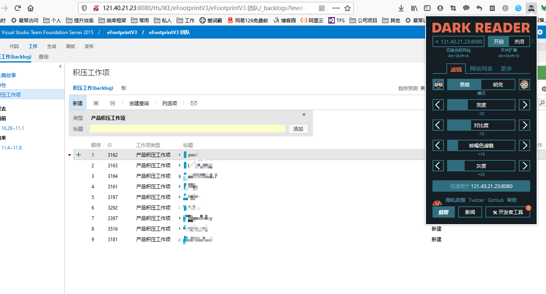This screenshot has width=546, height=294.
Task: Click the expand-all plus icon in backlog toolbar
Action: tap(96, 103)
